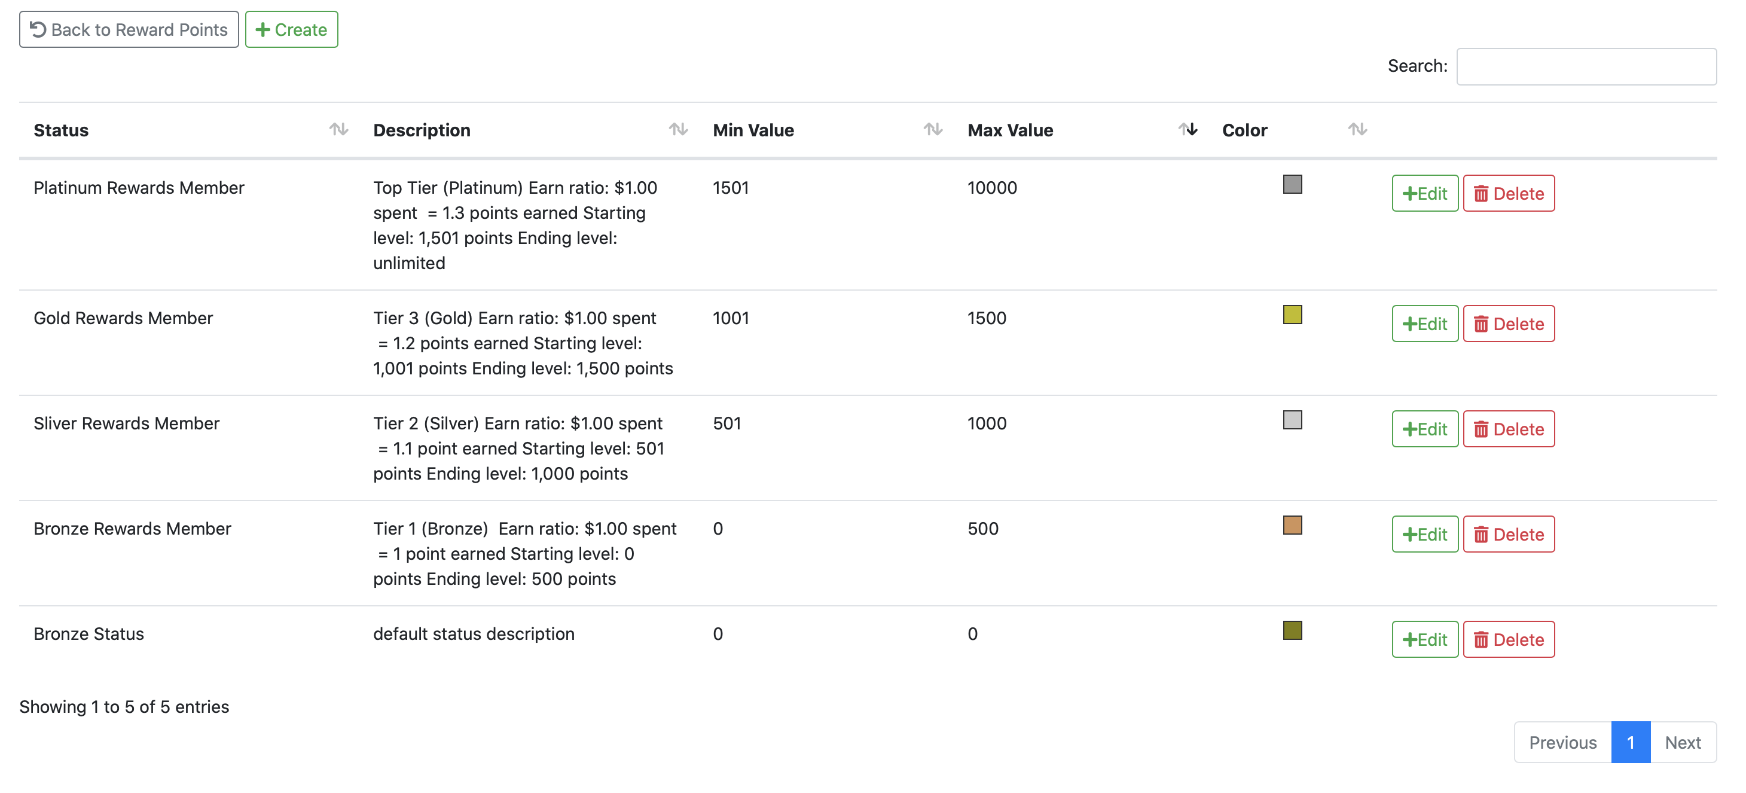The image size is (1746, 793).
Task: Click the gold color swatch
Action: (1292, 315)
